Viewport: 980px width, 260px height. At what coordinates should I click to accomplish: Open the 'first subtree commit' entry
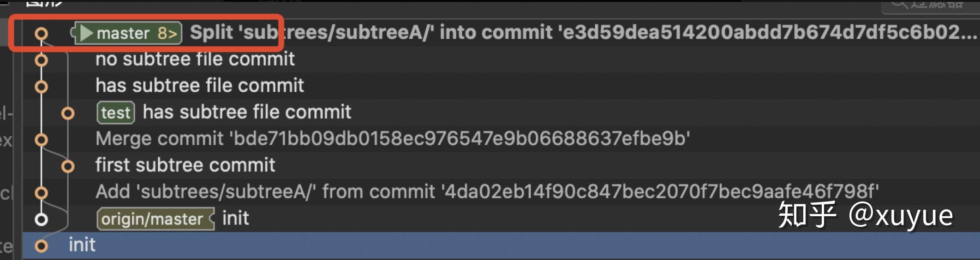185,165
